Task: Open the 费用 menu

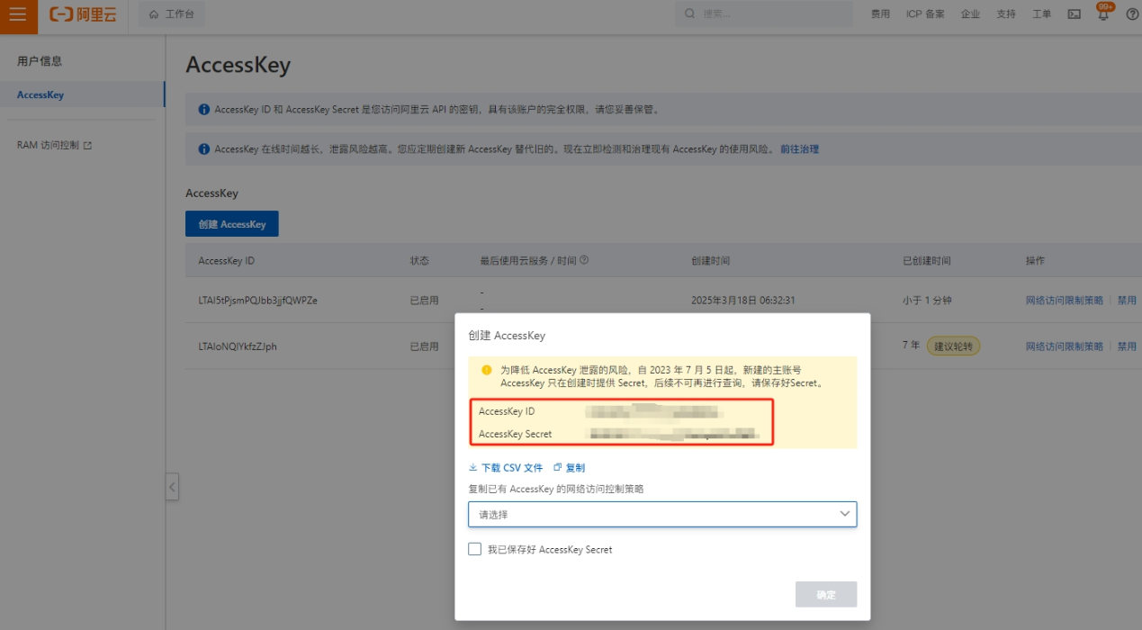Action: [880, 14]
